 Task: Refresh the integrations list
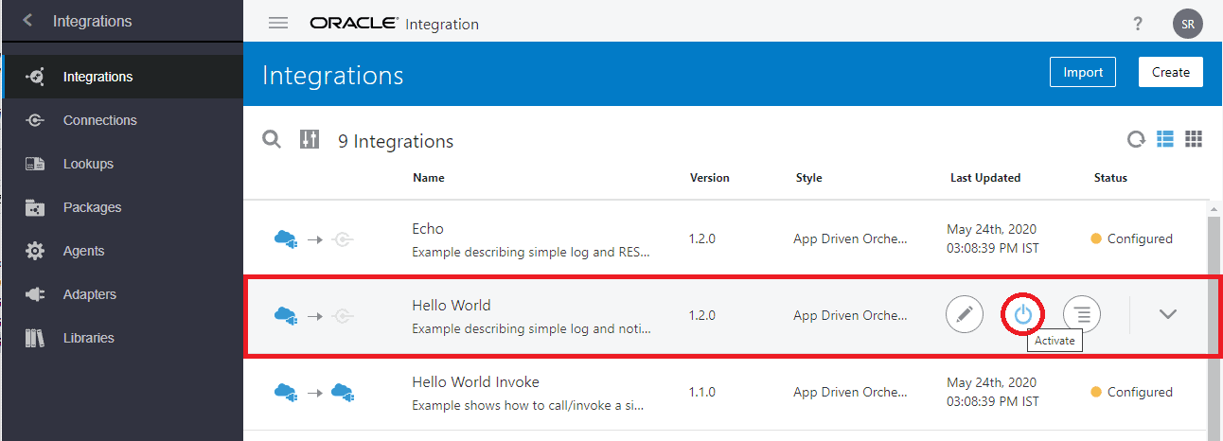1136,140
